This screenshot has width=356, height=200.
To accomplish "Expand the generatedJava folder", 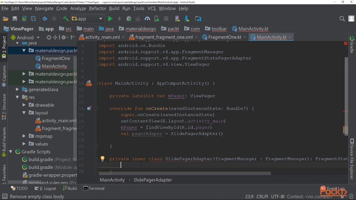I will pyautogui.click(x=17, y=89).
